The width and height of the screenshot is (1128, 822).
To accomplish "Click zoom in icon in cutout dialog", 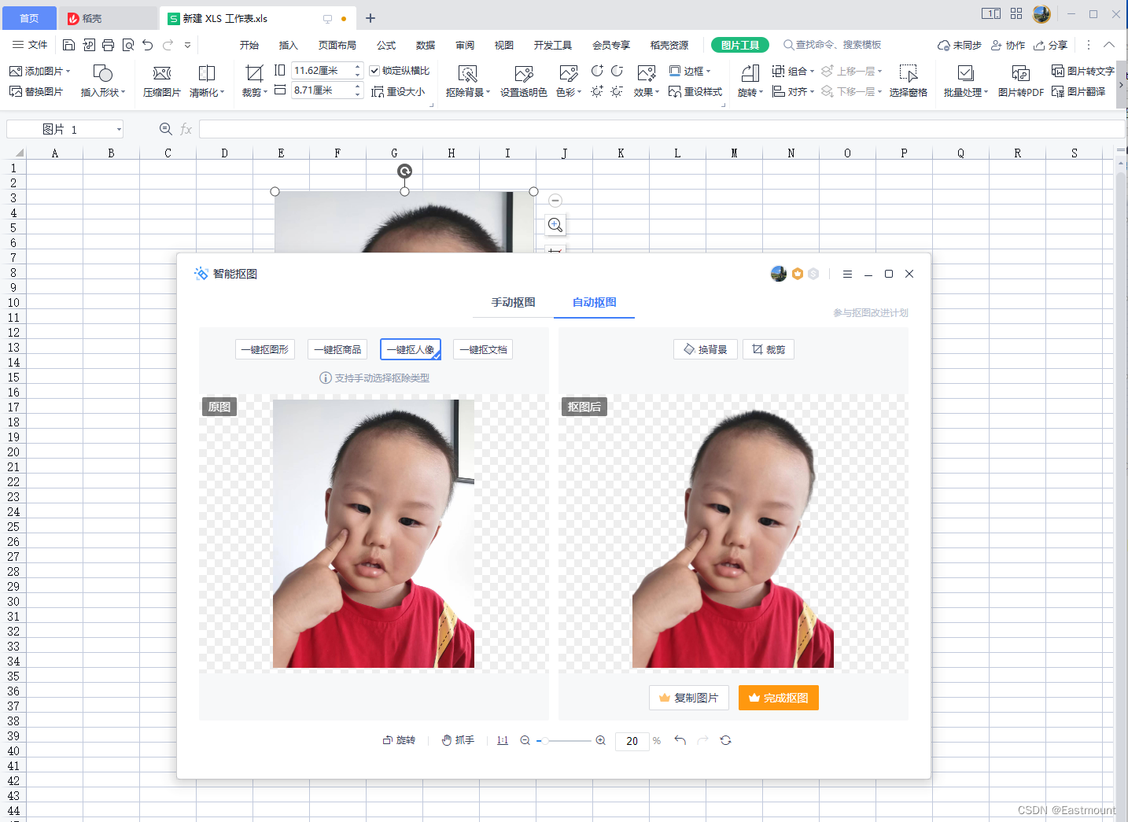I will pos(601,740).
